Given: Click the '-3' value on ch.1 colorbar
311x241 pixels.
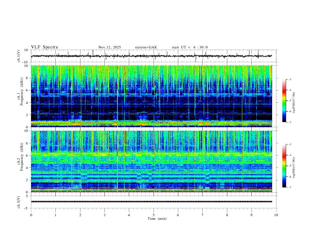Looking at the screenshot, I should (x=289, y=79).
